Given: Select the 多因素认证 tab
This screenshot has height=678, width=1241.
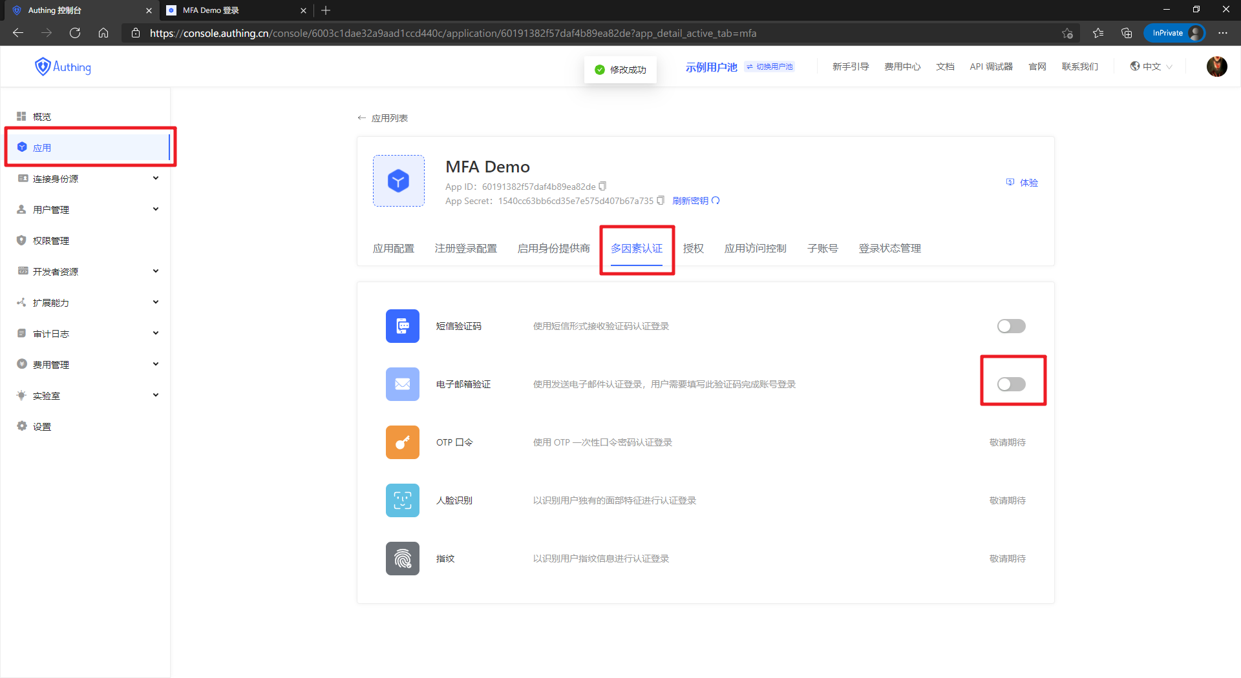Looking at the screenshot, I should 637,249.
